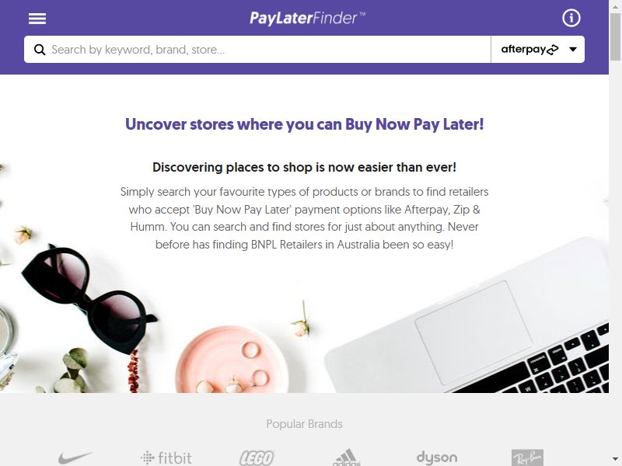Click the page scrollbar thumb

tap(615, 37)
